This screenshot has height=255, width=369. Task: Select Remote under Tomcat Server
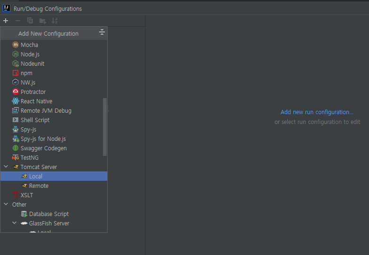[54, 185]
